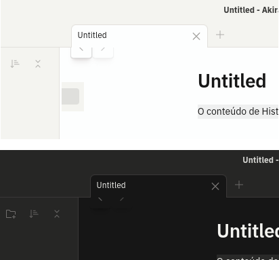This screenshot has width=279, height=260.
Task: Open sort order menu in light theme sidebar
Action: tap(15, 64)
